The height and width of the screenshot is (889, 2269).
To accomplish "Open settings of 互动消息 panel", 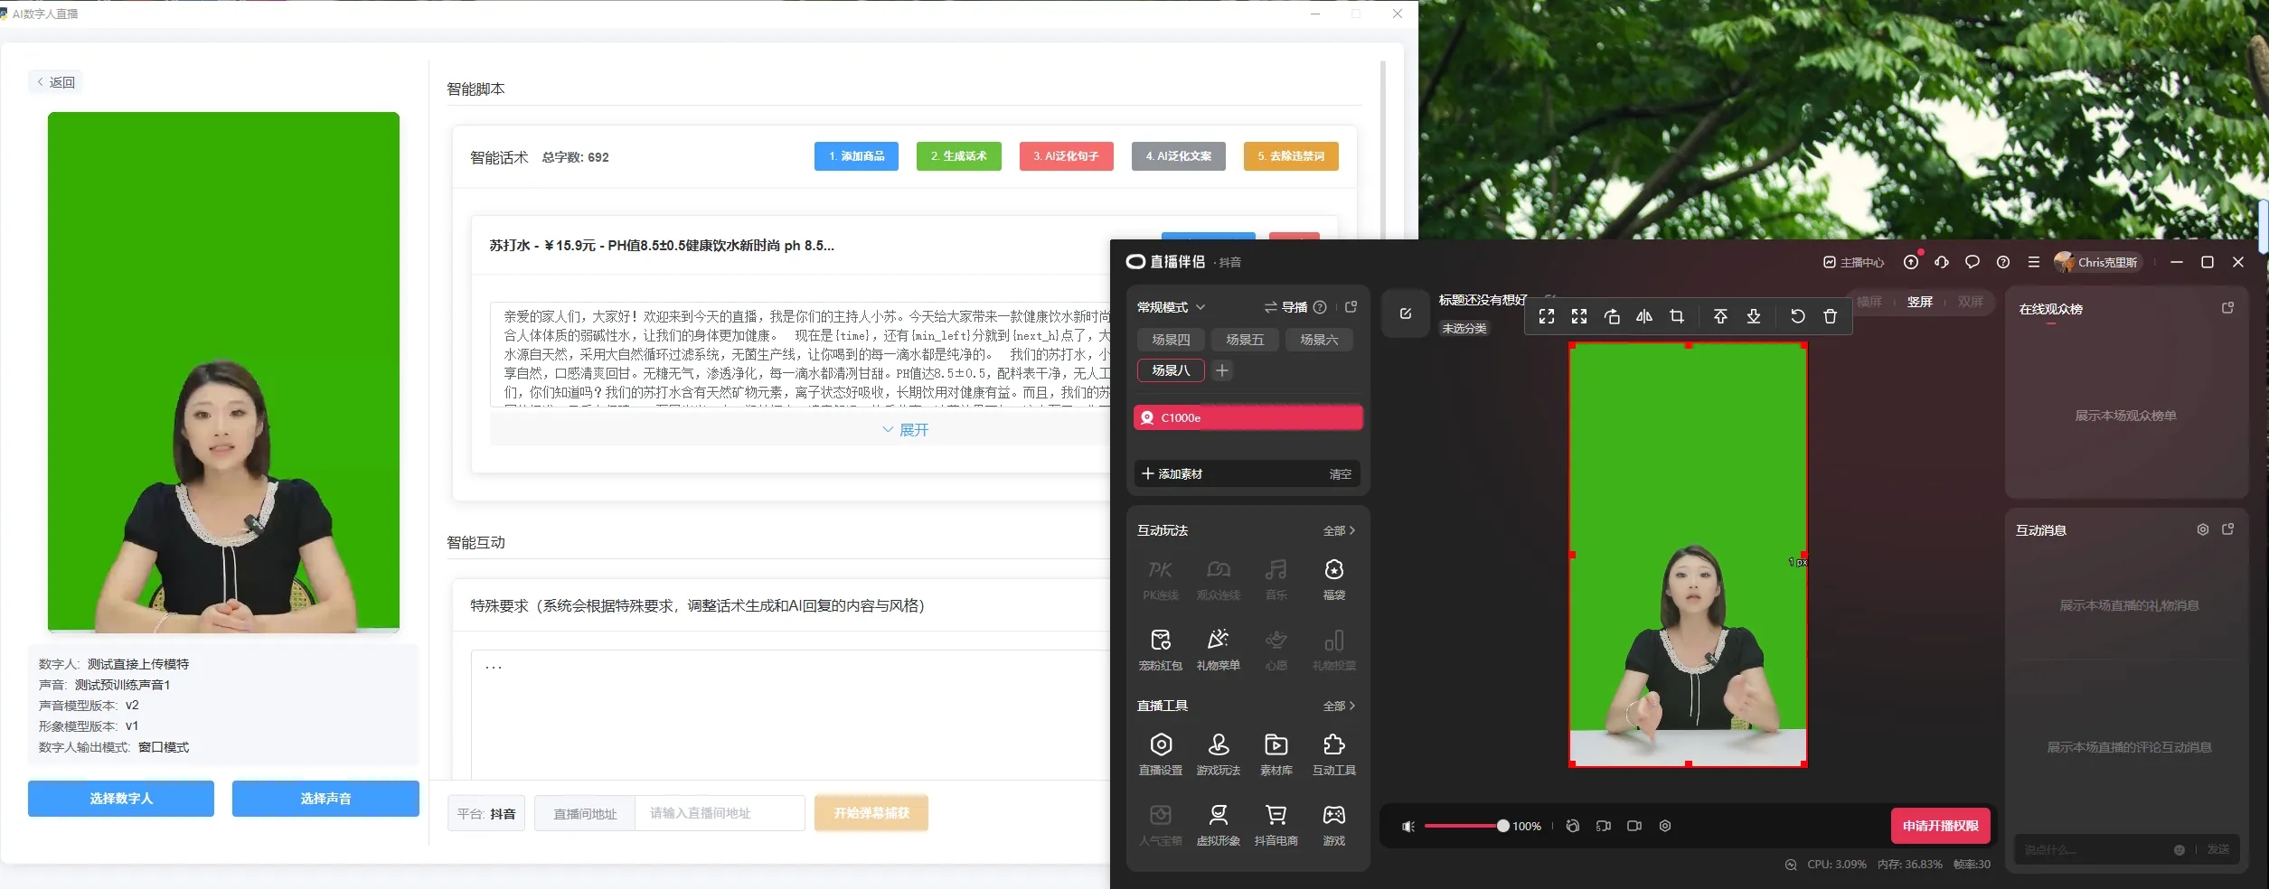I will pos(2203,529).
